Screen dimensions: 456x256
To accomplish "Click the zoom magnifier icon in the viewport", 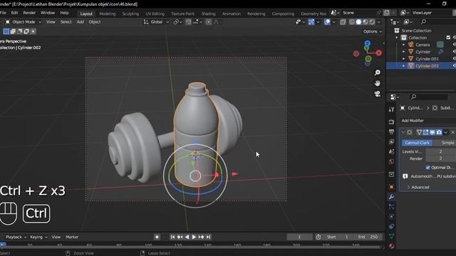I will pyautogui.click(x=377, y=73).
